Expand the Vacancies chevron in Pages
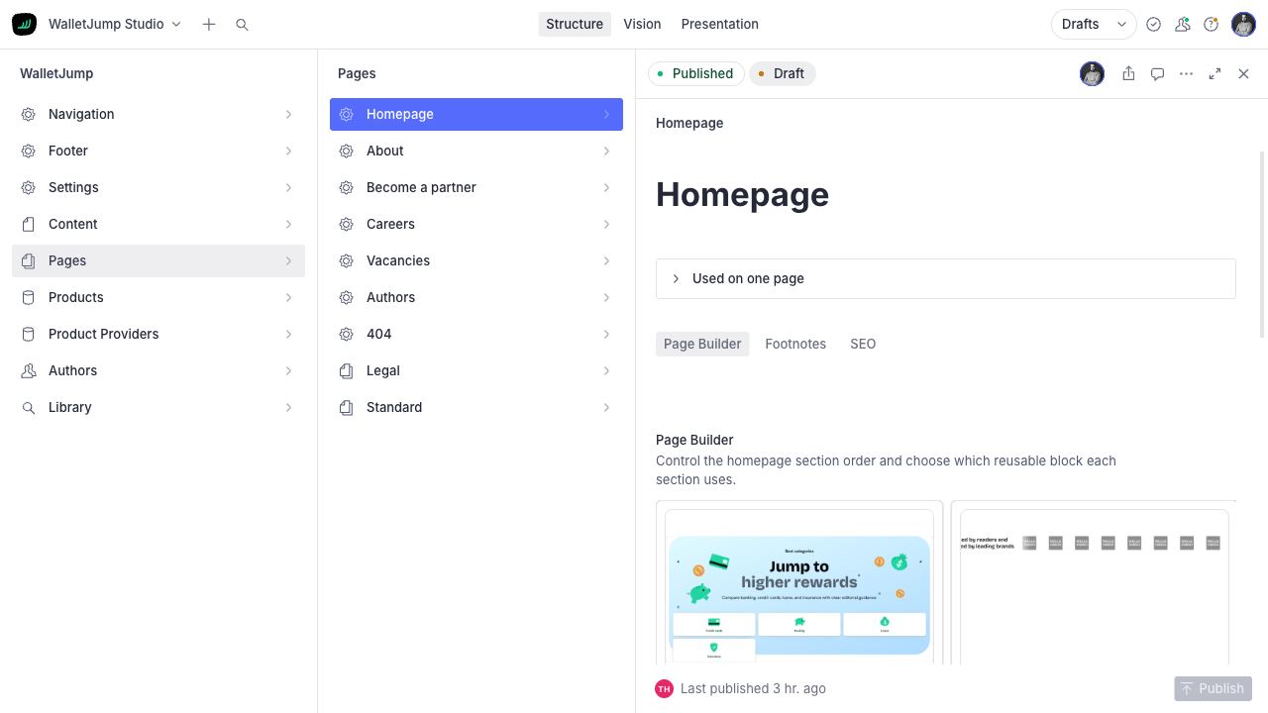This screenshot has width=1268, height=713. pos(606,260)
